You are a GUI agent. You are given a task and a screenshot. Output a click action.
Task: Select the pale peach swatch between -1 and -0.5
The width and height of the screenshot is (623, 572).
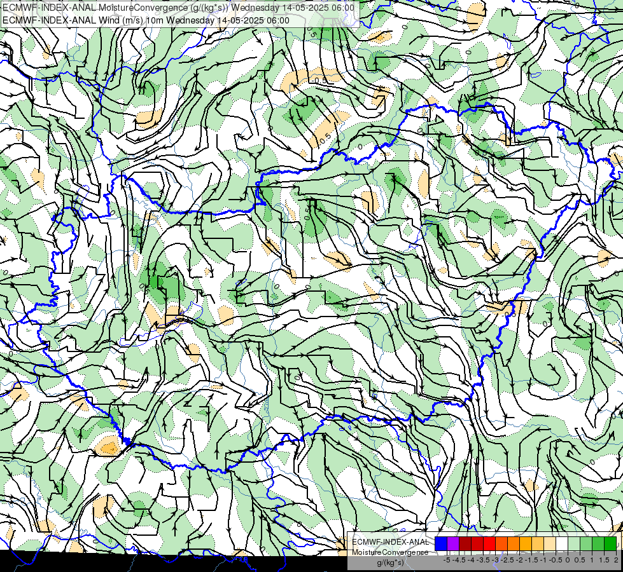(x=550, y=544)
